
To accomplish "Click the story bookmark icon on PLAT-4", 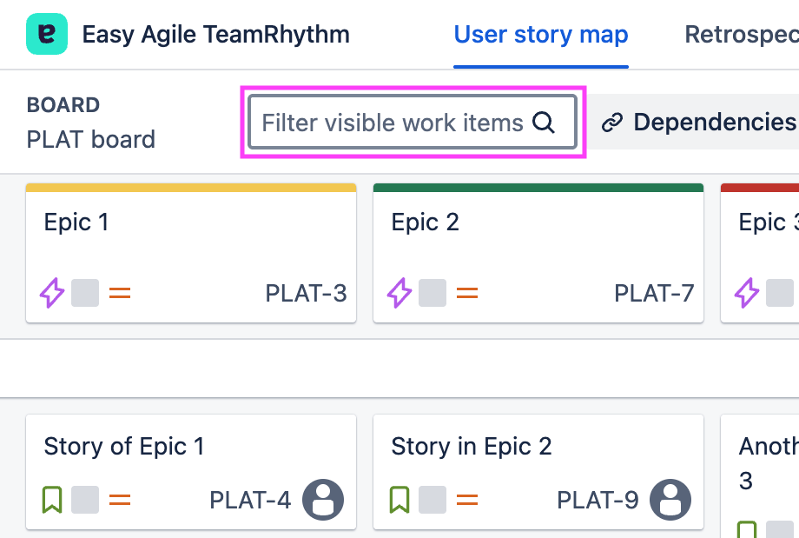I will [x=52, y=500].
